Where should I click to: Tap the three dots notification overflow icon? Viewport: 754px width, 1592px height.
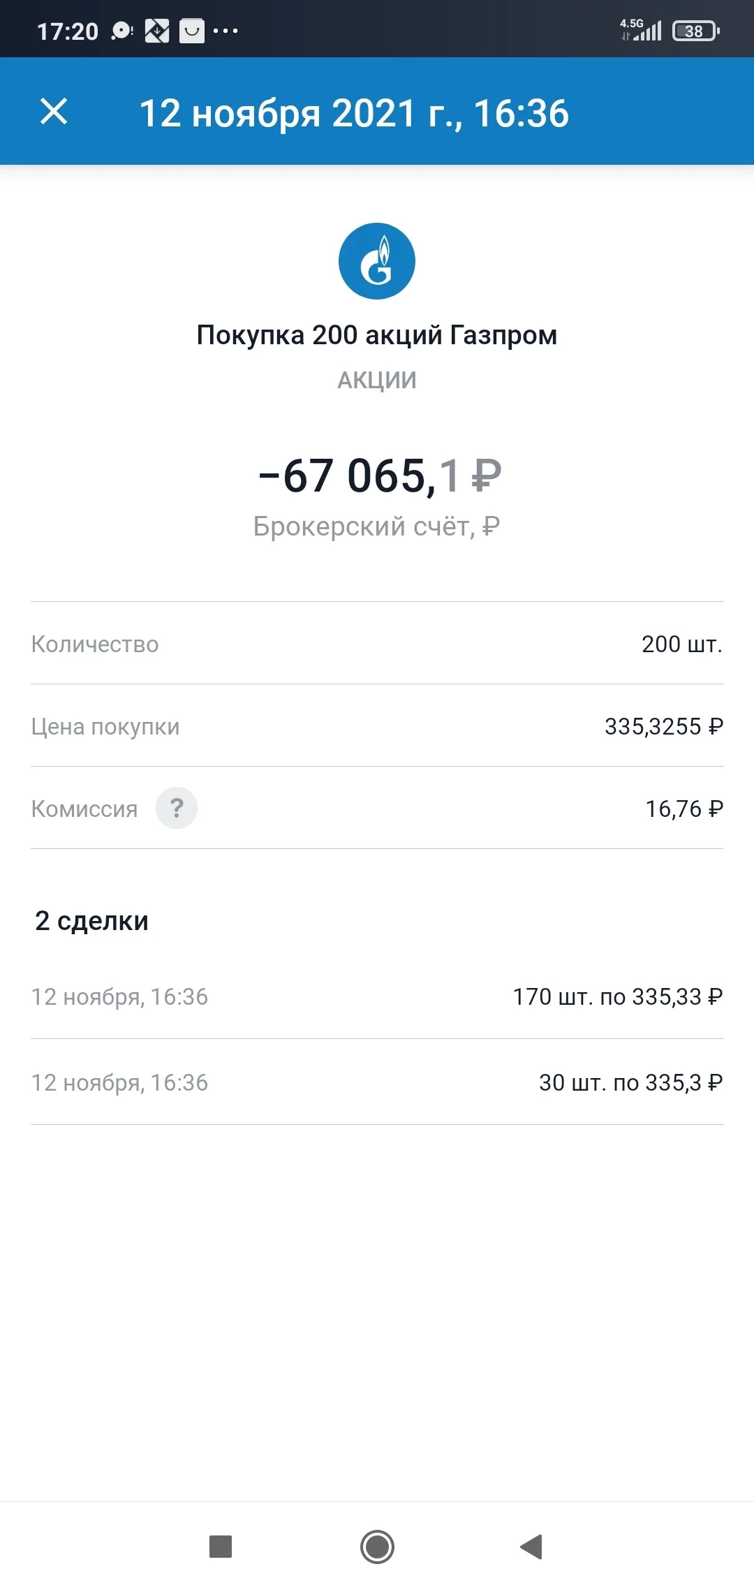pos(226,31)
